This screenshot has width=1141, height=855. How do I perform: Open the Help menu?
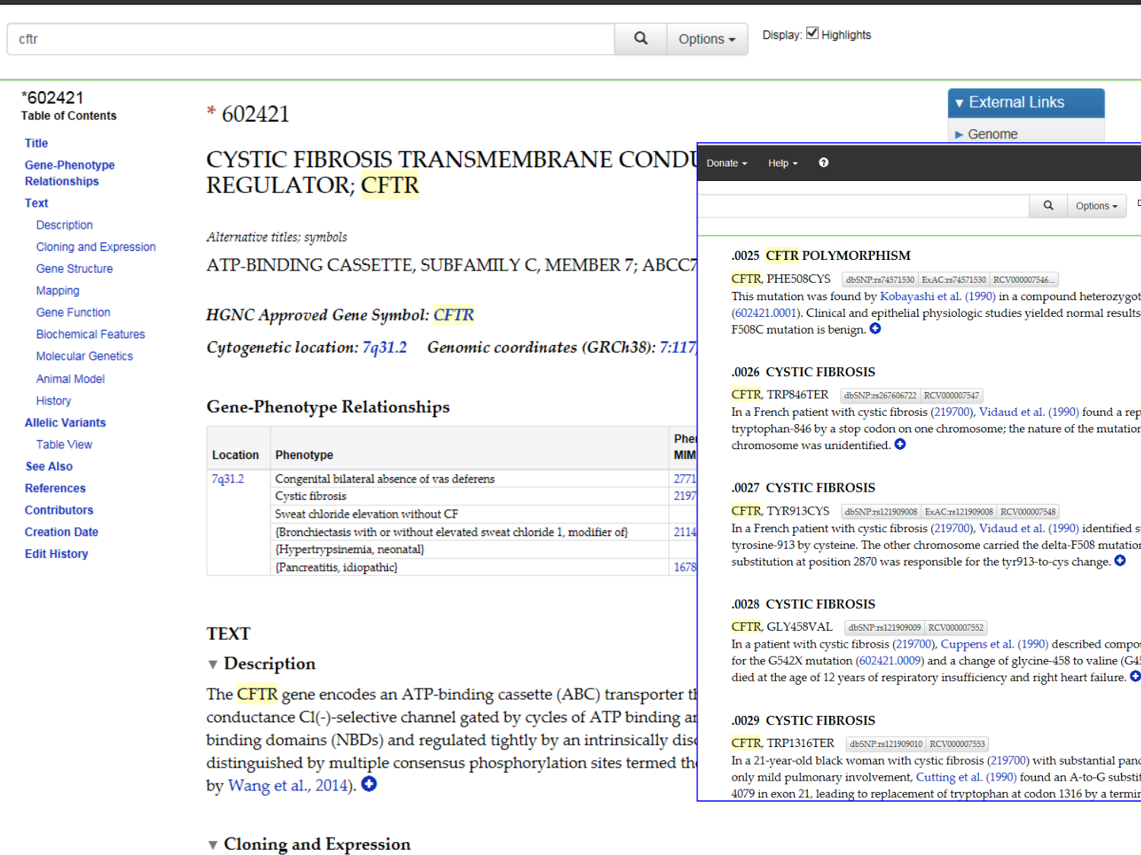click(x=782, y=163)
